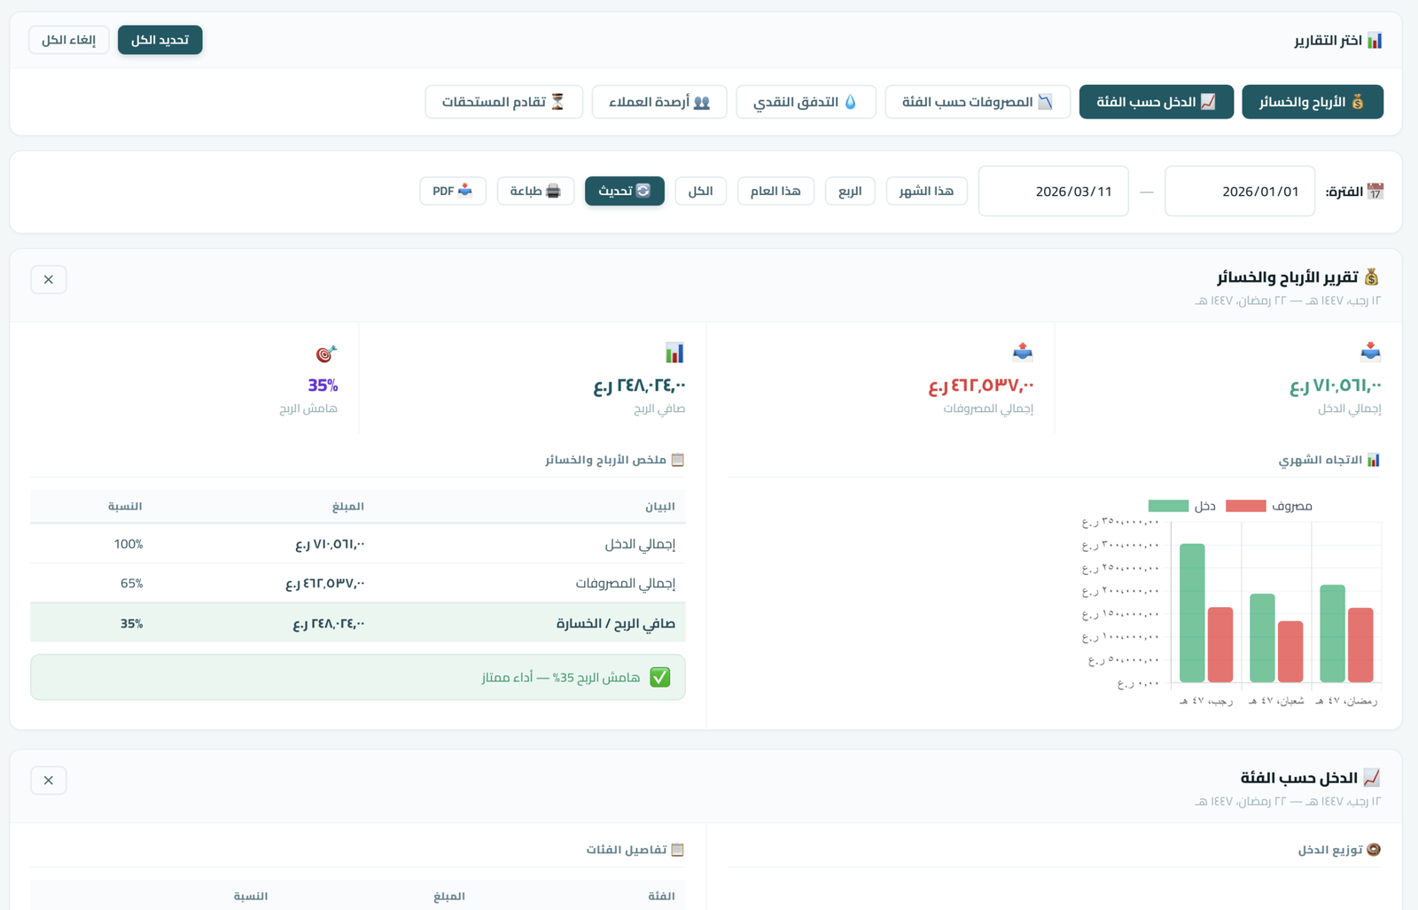This screenshot has width=1418, height=910.
Task: Open the start date field 2026/01/01
Action: click(x=1239, y=191)
